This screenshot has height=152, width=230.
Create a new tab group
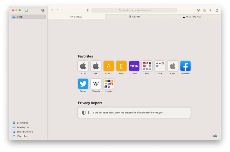tap(43, 10)
